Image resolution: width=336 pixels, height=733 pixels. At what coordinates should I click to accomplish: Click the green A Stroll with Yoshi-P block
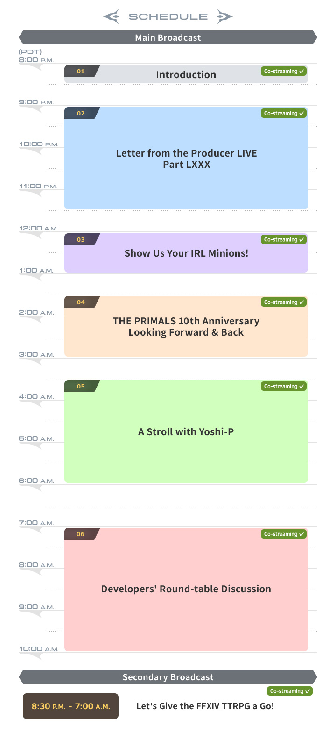click(x=186, y=432)
